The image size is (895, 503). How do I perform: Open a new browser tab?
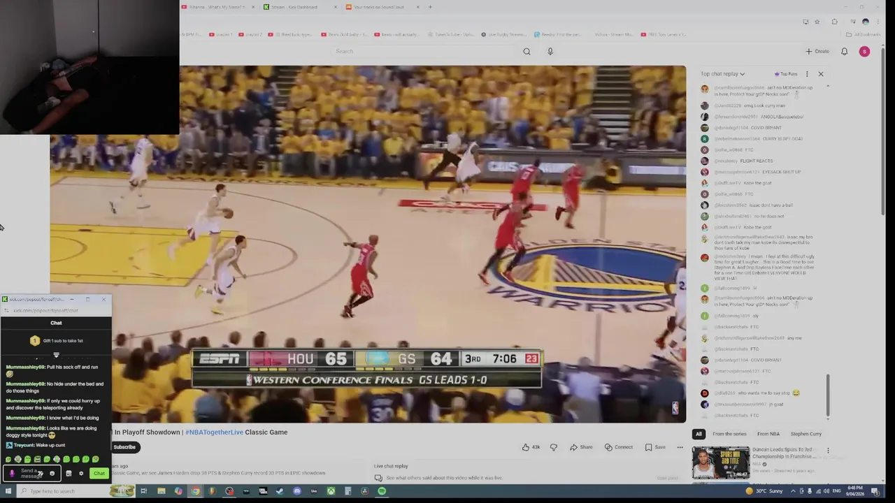[430, 7]
